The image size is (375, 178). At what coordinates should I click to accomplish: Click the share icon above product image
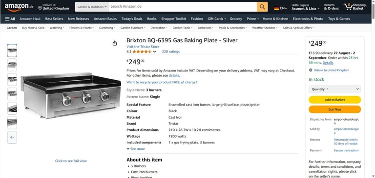[x=115, y=43]
